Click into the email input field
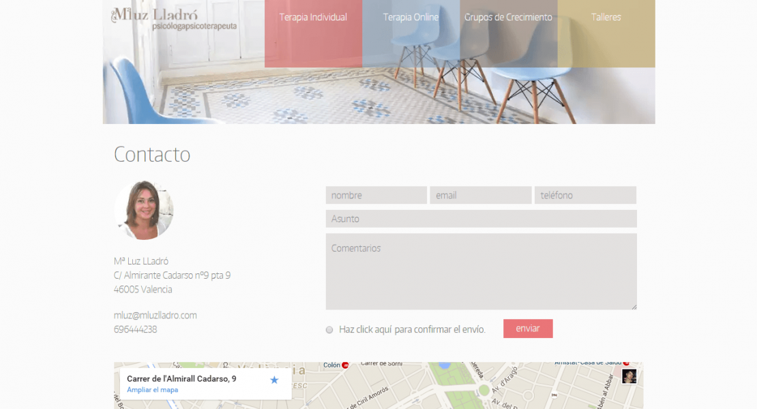Viewport: 757px width, 409px height. click(x=480, y=196)
